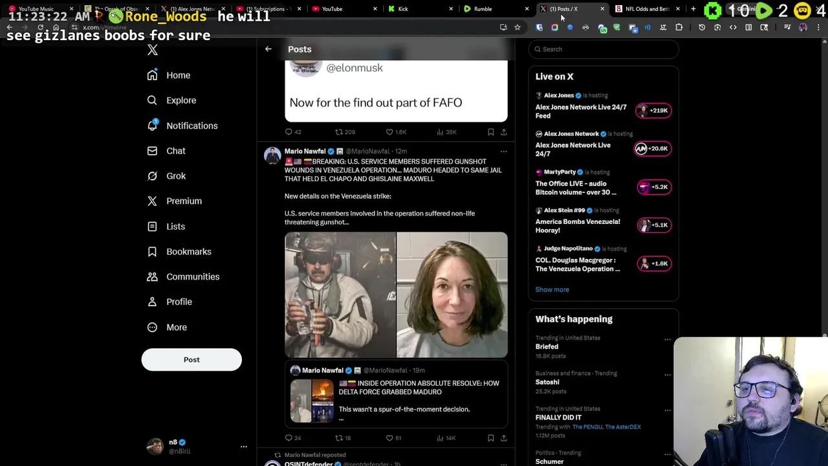Click the back arrow beside Posts
The image size is (828, 466).
pos(268,49)
